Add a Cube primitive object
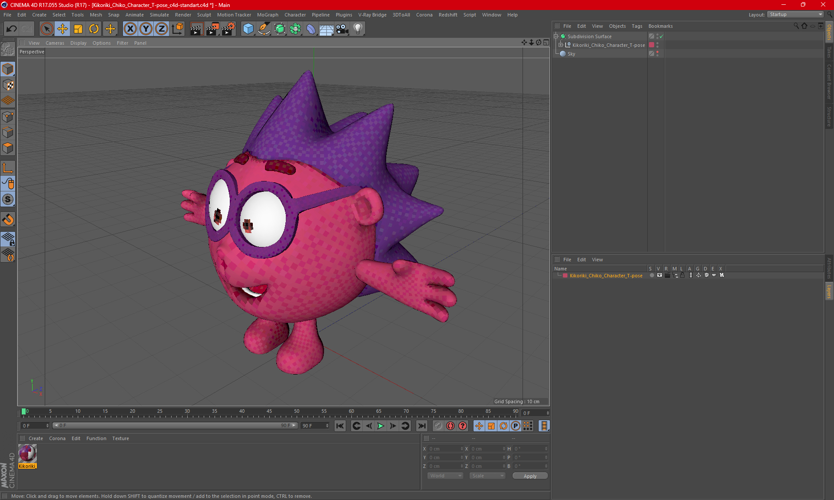The height and width of the screenshot is (500, 834). (x=248, y=29)
